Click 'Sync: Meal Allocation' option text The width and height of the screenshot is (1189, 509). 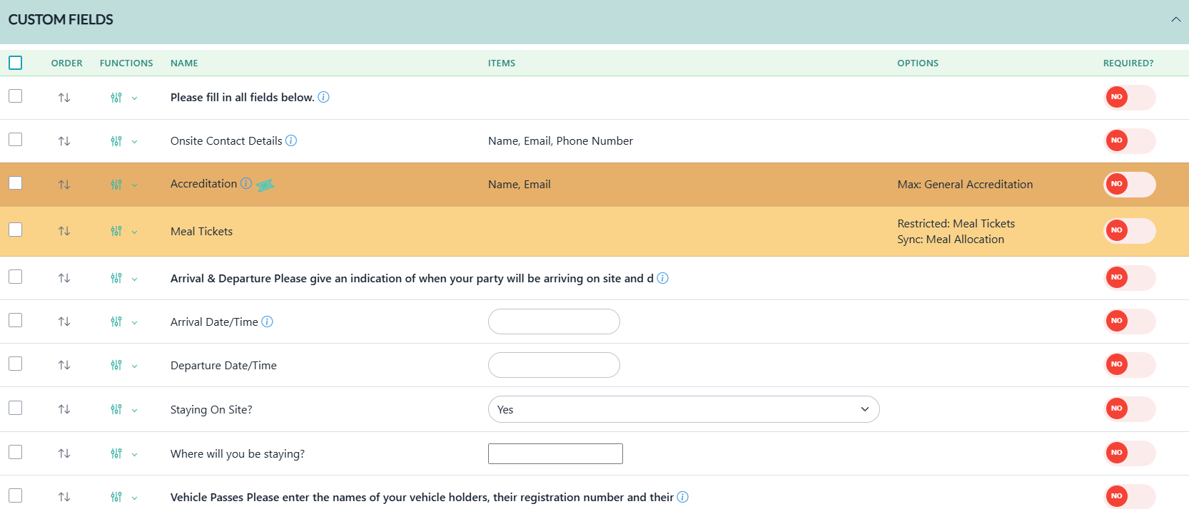click(x=951, y=240)
